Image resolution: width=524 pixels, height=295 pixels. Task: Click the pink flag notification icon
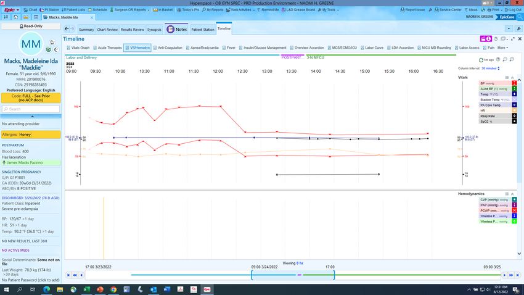point(486,39)
